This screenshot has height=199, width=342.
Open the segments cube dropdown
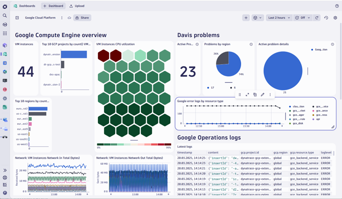click(257, 18)
